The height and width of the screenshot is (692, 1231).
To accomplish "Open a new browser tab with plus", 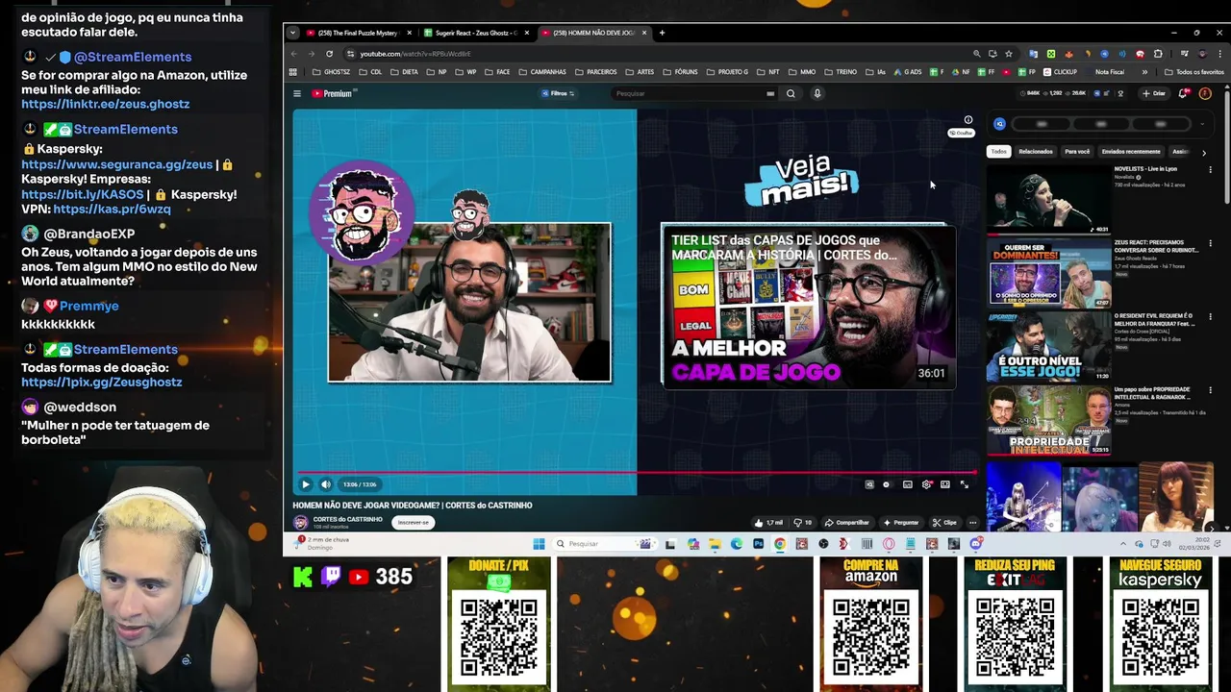I will tap(662, 33).
